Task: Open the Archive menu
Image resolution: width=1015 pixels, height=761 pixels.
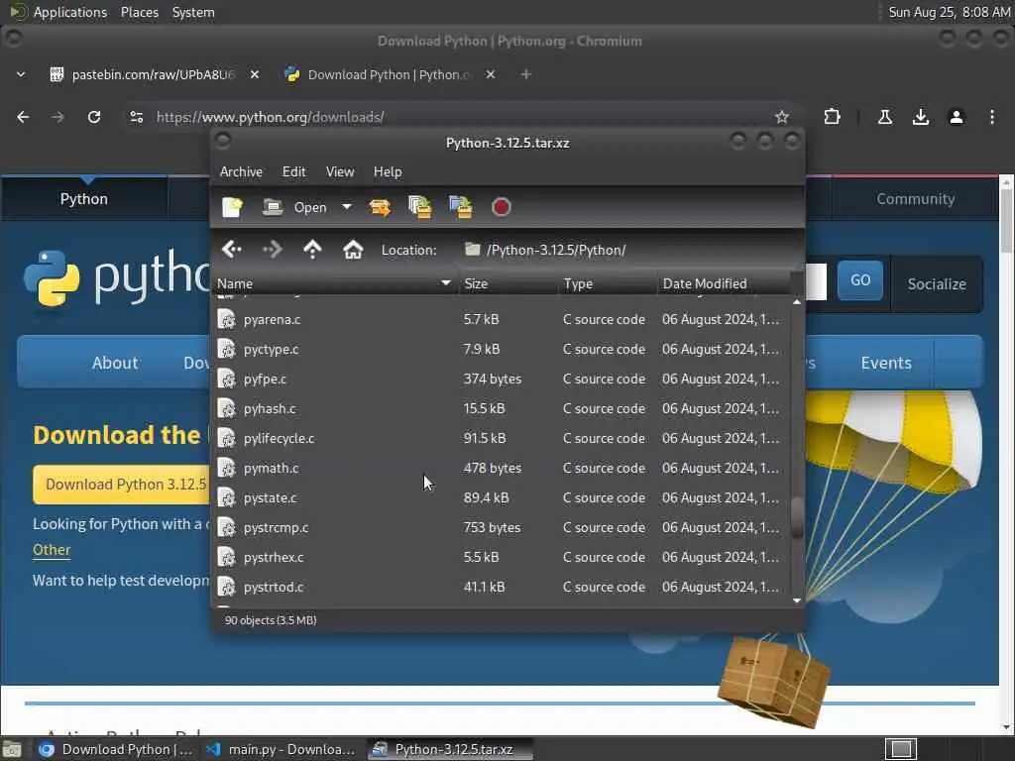Action: 241,171
